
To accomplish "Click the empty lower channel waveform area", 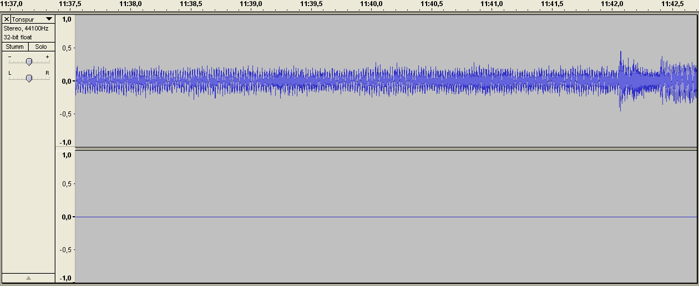I will click(386, 217).
